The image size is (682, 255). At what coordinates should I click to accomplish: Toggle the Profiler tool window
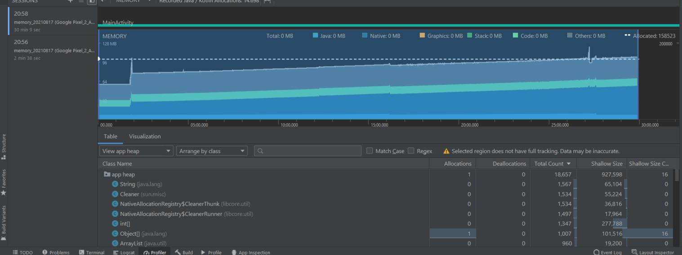click(155, 252)
